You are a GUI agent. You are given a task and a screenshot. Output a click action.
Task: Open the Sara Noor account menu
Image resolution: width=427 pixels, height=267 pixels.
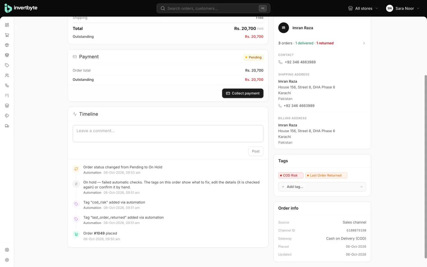click(x=403, y=8)
